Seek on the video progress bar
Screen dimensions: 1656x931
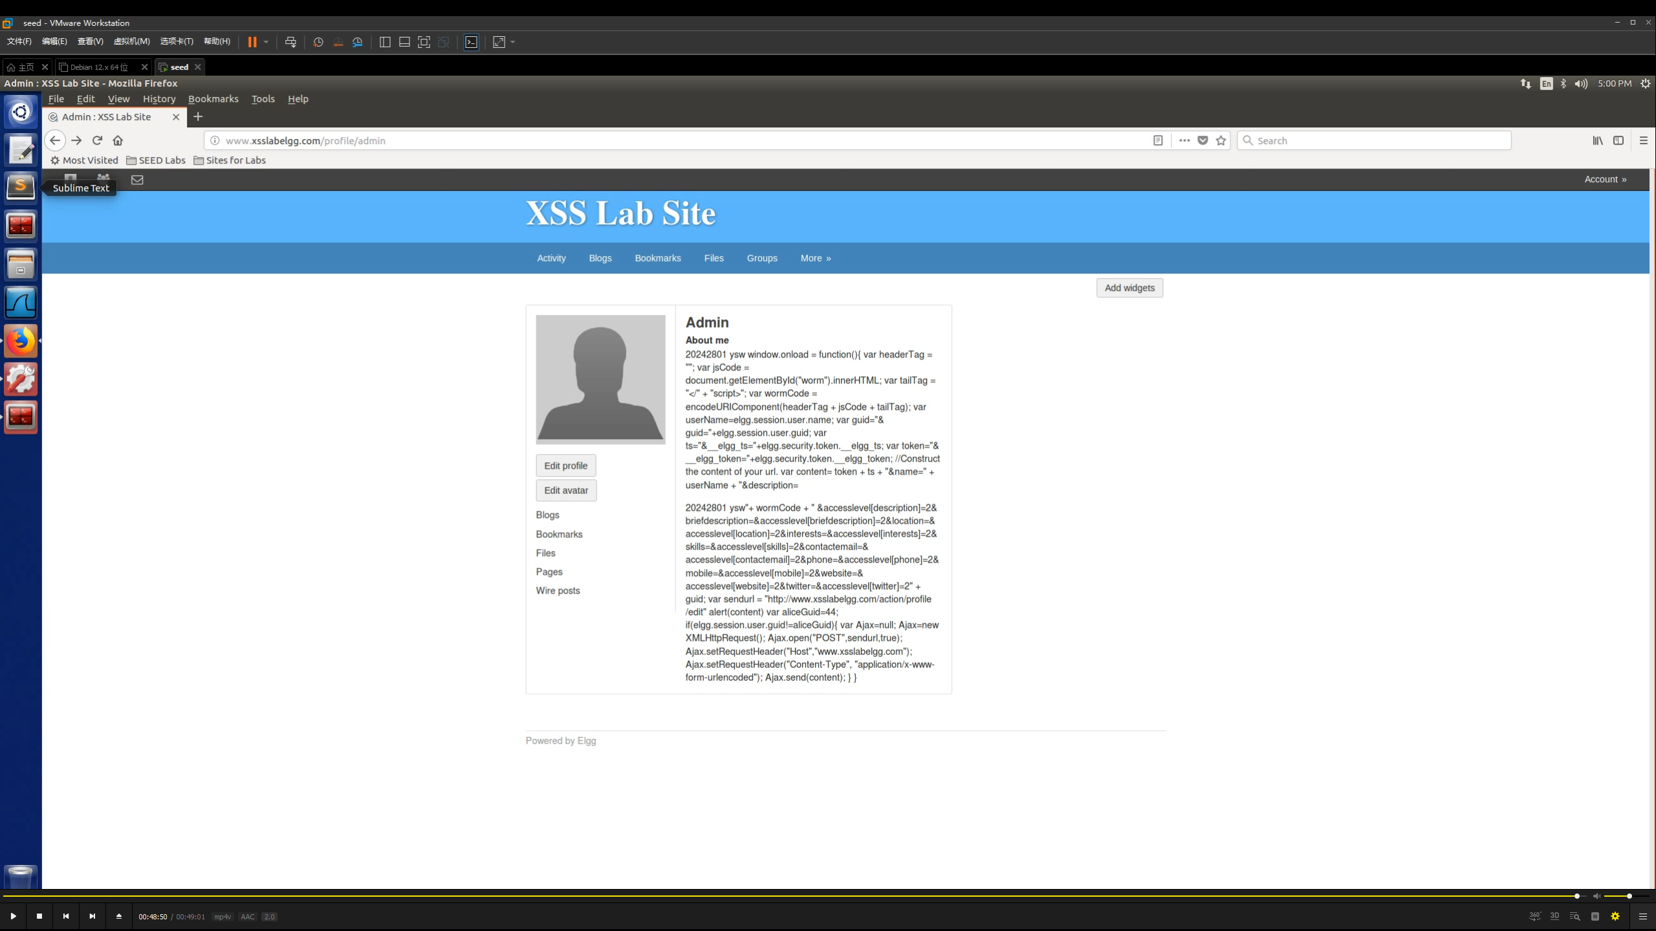pos(776,896)
